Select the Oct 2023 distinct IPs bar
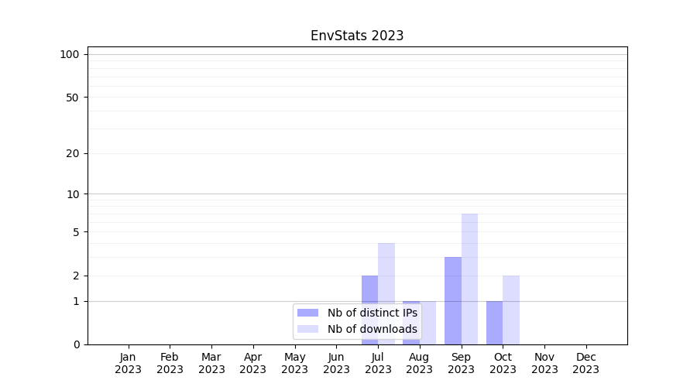 (494, 323)
